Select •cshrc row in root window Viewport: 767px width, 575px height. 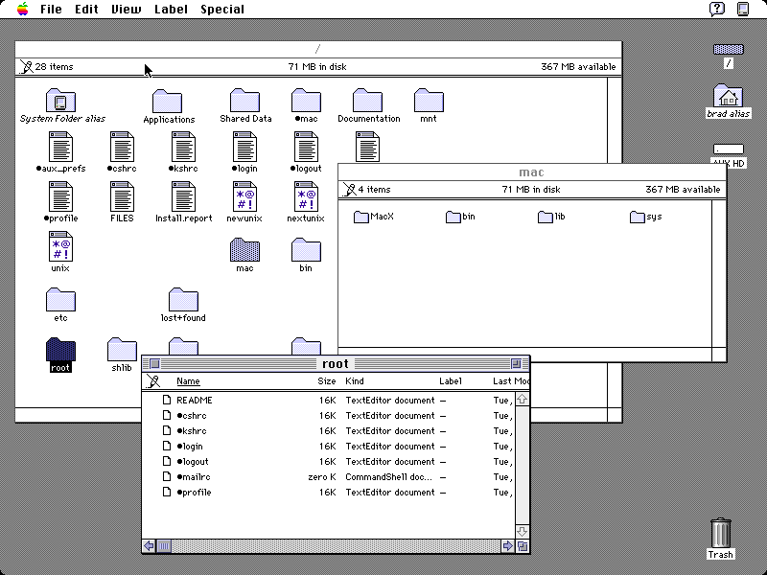(328, 416)
